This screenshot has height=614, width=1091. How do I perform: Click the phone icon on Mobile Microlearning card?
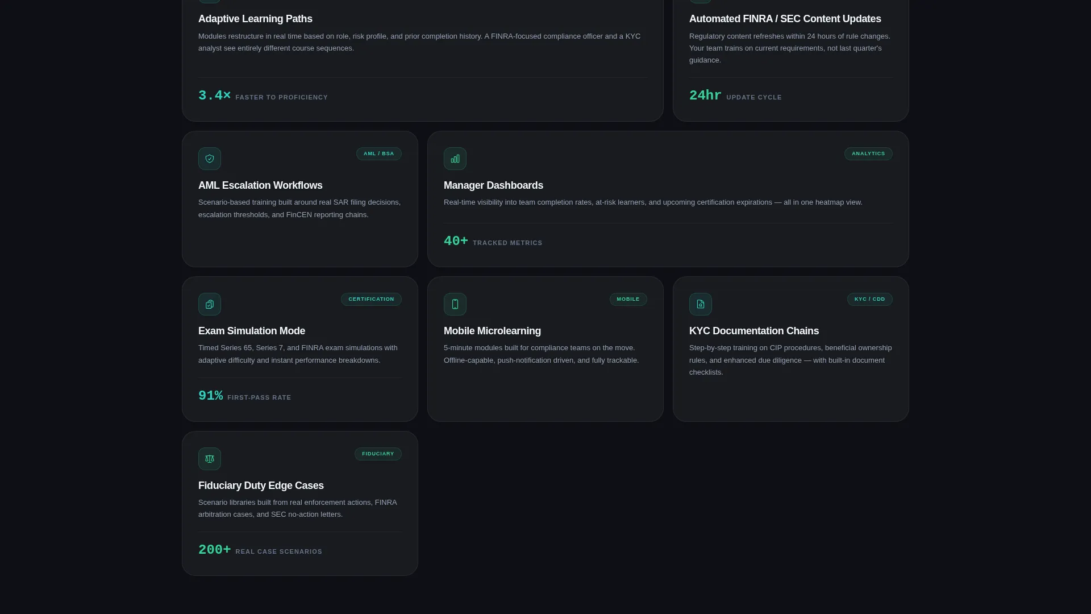(455, 304)
